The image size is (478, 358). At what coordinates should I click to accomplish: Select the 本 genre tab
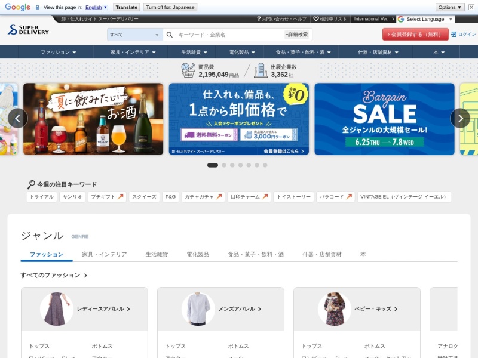pyautogui.click(x=363, y=255)
